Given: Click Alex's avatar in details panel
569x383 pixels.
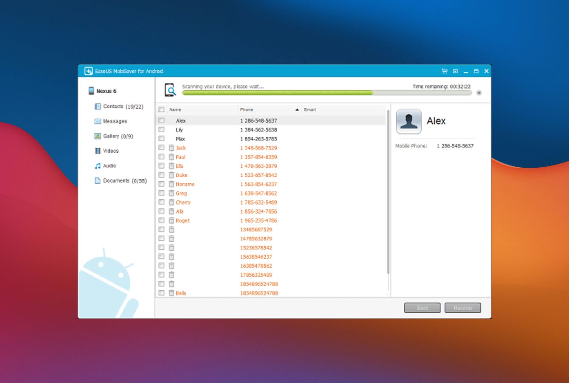Looking at the screenshot, I should click(409, 121).
